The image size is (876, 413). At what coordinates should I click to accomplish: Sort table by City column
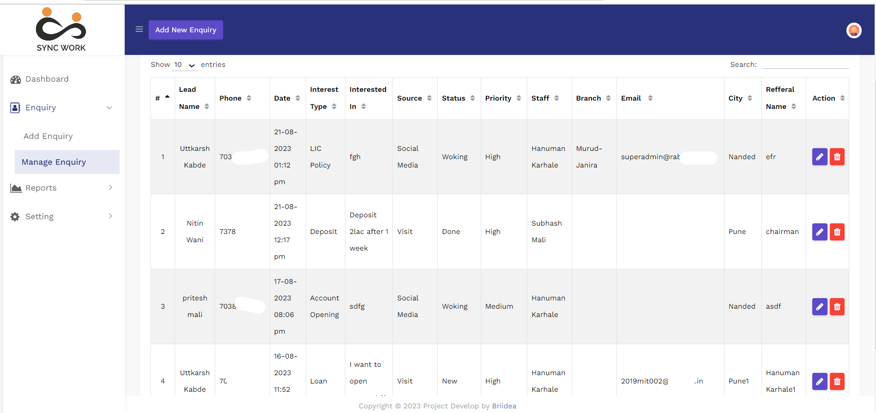pos(743,98)
